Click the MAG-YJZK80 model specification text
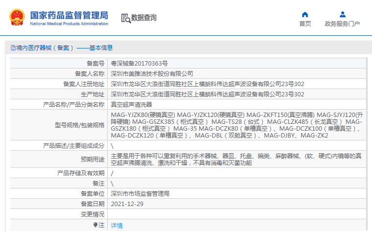The image size is (372, 232). tap(237, 125)
